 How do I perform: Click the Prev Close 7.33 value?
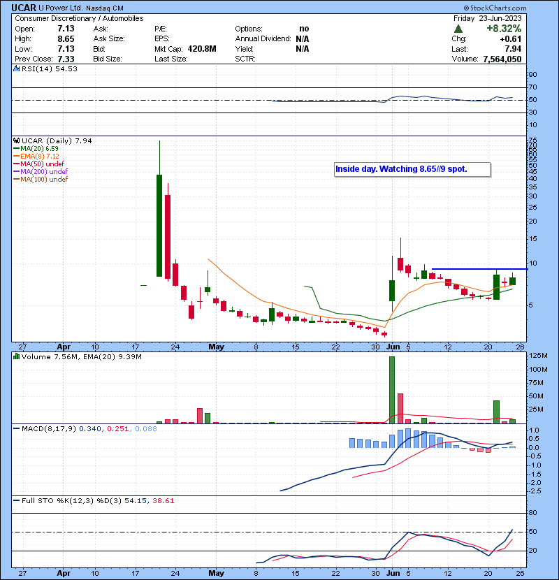[x=66, y=59]
